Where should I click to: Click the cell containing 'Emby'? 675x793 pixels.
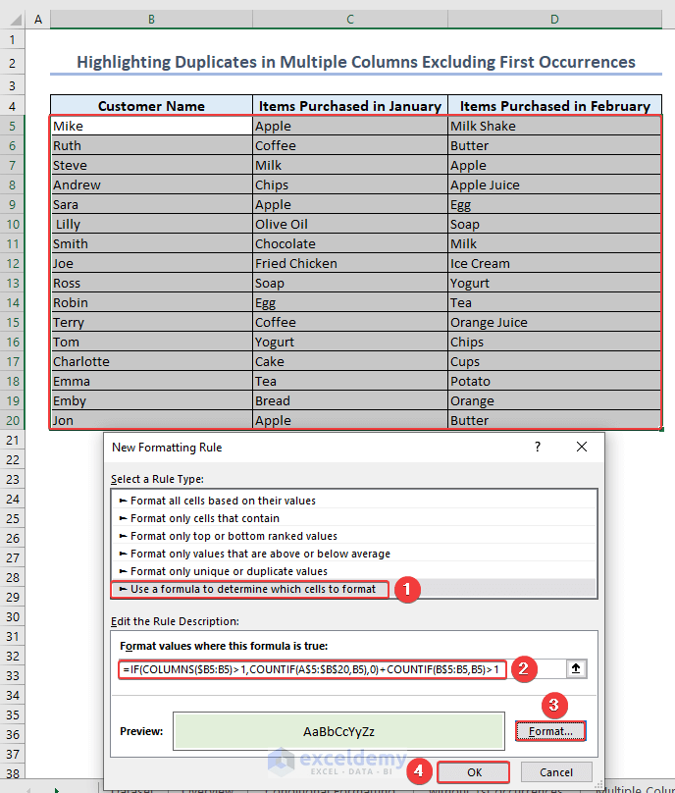151,400
